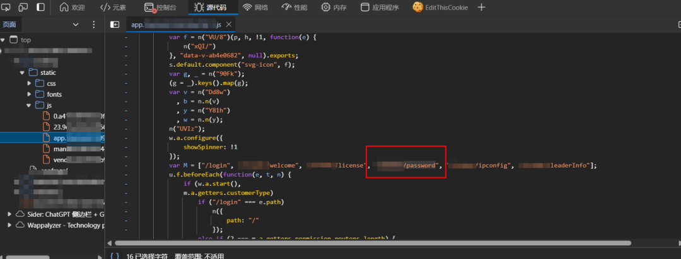Toggle the dock side panel icon

40,7
